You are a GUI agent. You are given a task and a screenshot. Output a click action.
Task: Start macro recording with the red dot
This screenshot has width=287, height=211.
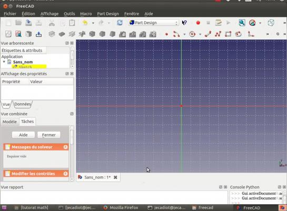click(198, 23)
